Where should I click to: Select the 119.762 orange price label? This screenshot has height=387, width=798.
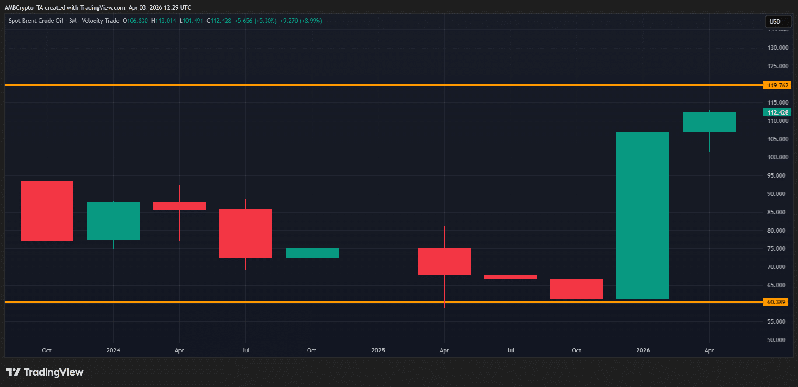777,85
